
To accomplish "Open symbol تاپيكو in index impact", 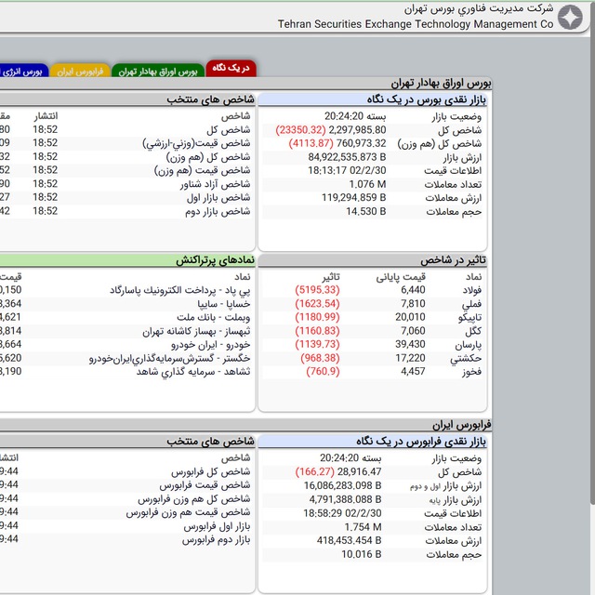I will pyautogui.click(x=469, y=317).
